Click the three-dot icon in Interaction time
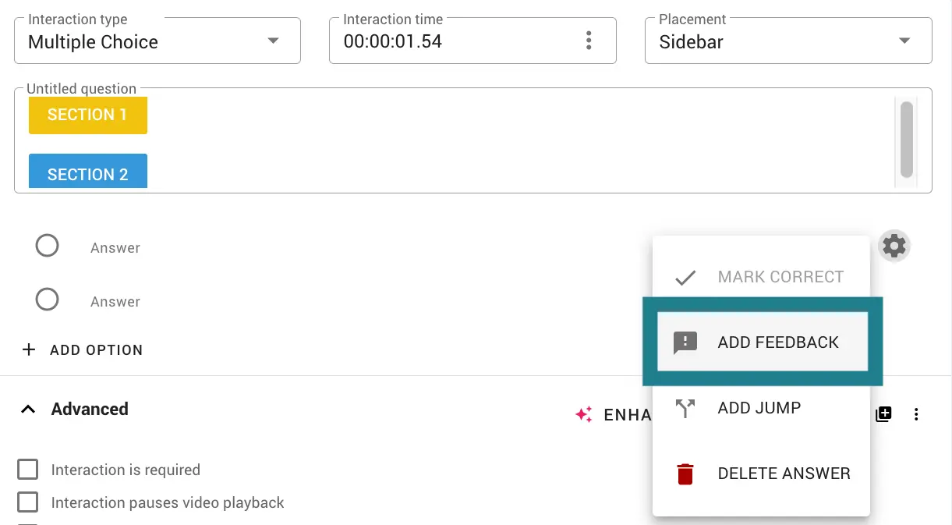952x525 pixels. coord(589,41)
